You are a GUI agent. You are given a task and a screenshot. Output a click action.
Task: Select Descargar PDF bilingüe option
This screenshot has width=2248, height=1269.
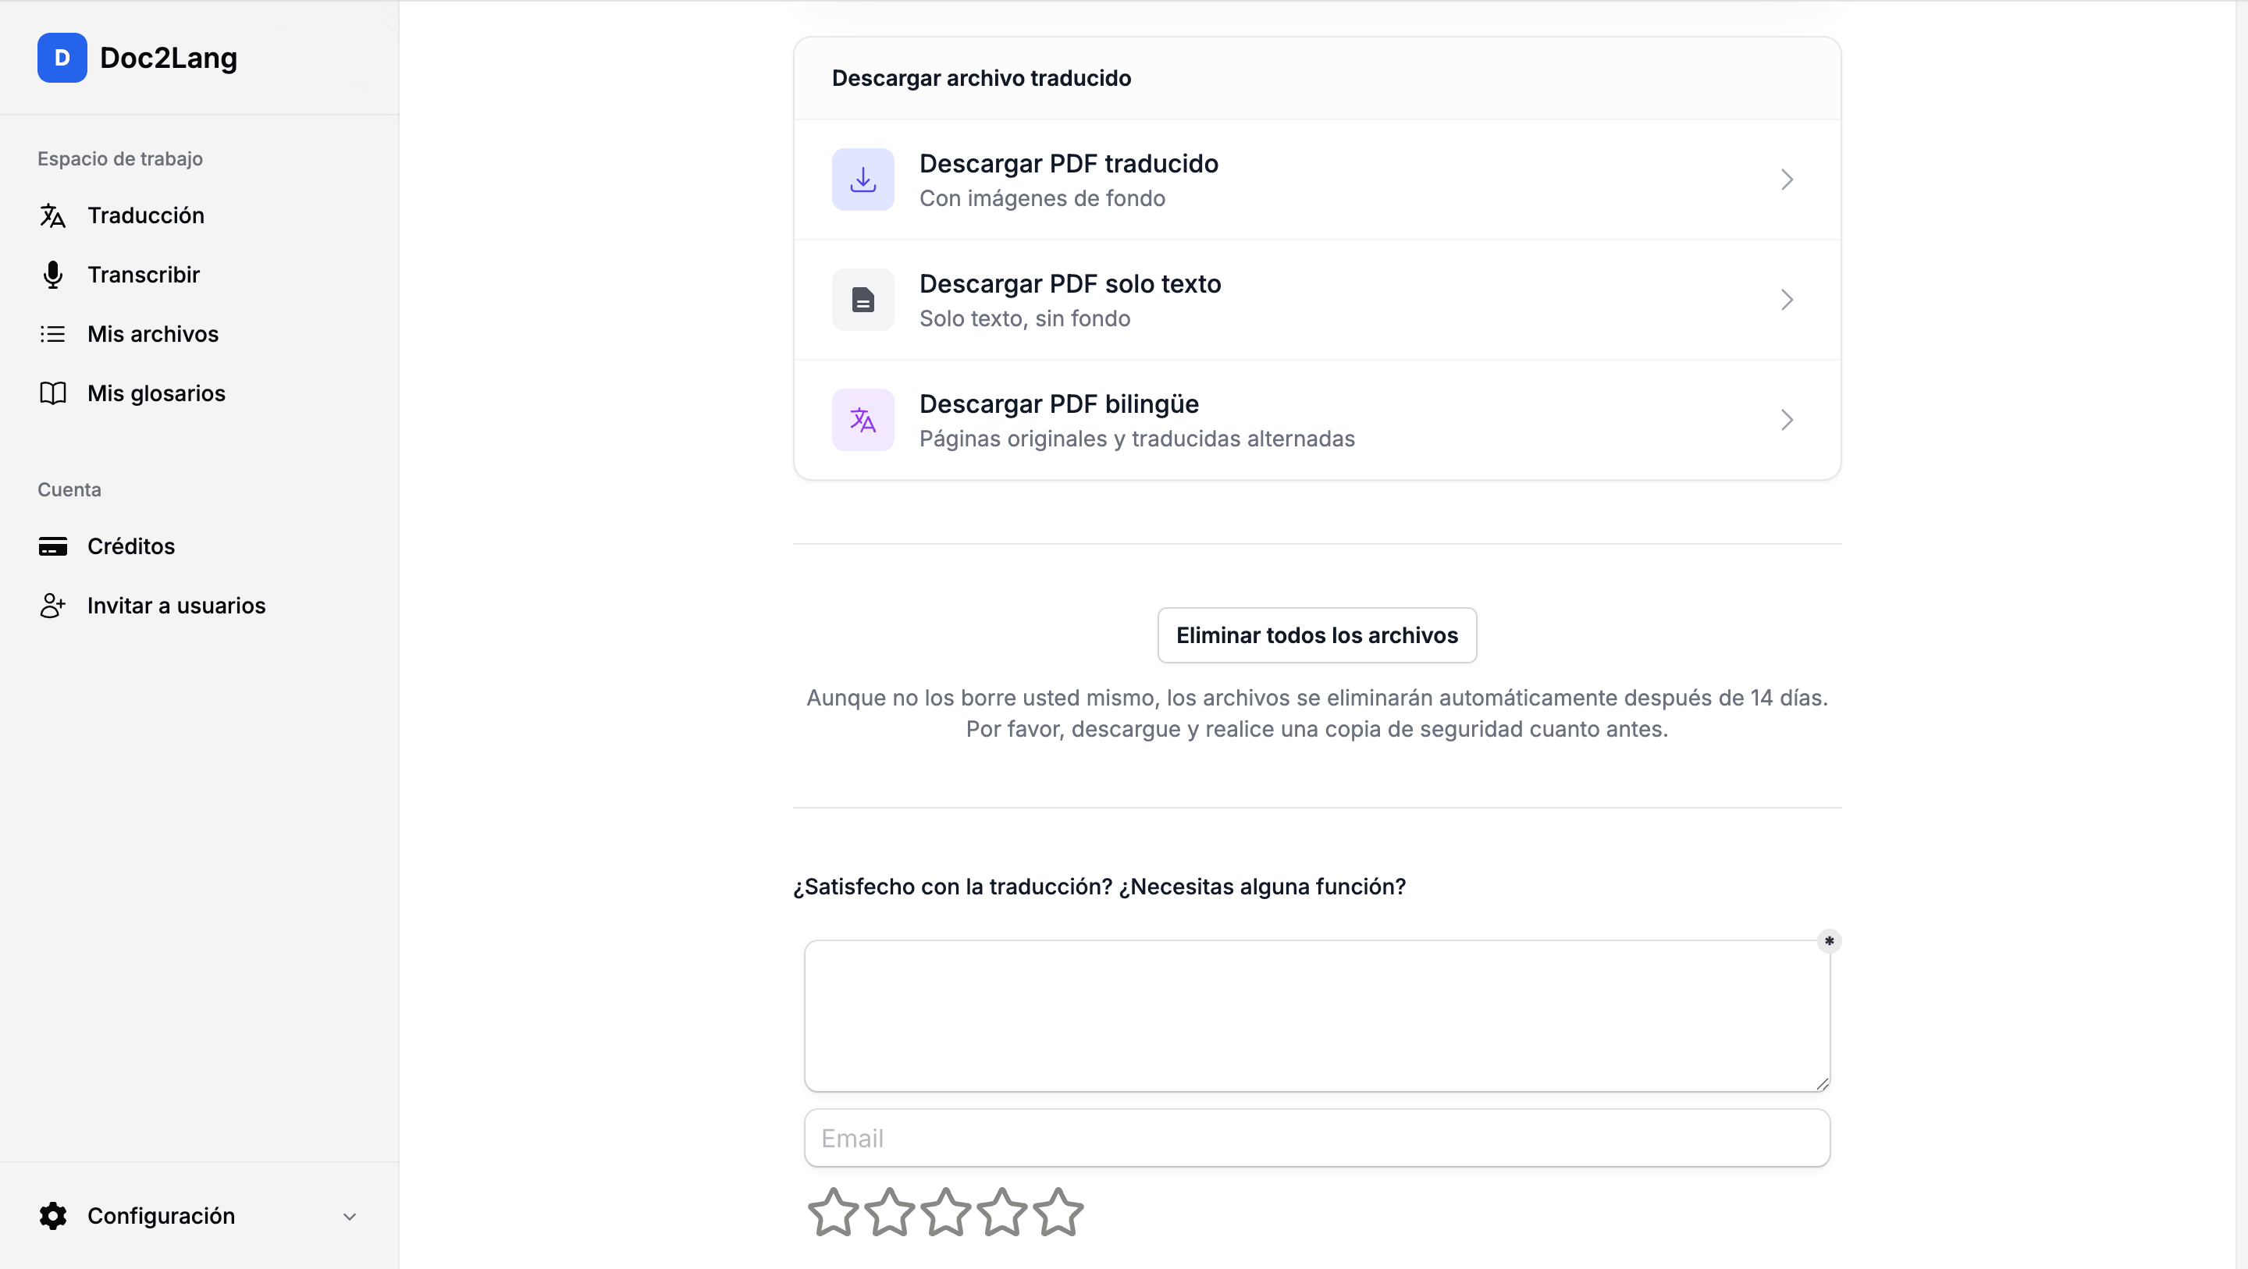pos(1317,421)
